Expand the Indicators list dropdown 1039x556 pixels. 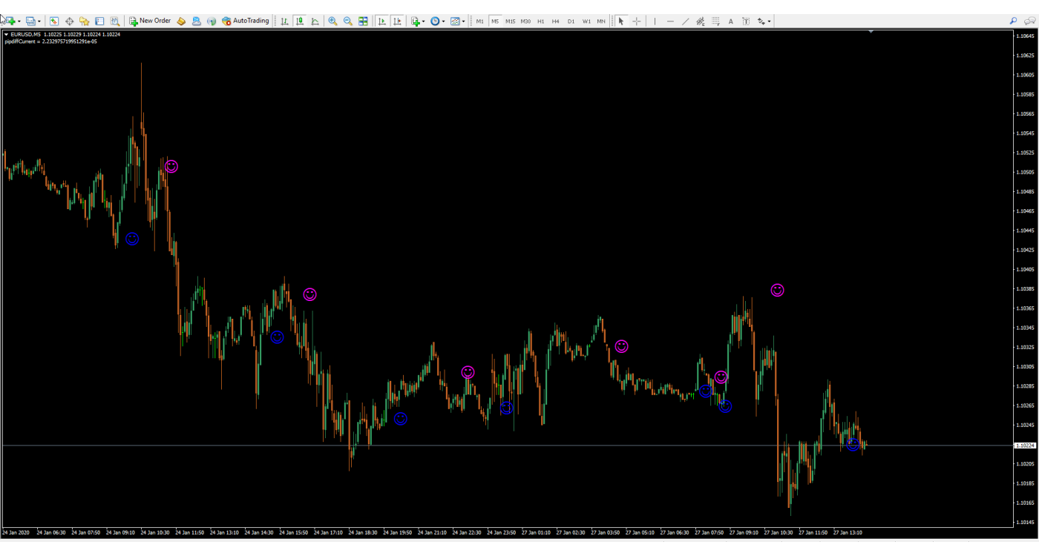coord(423,21)
